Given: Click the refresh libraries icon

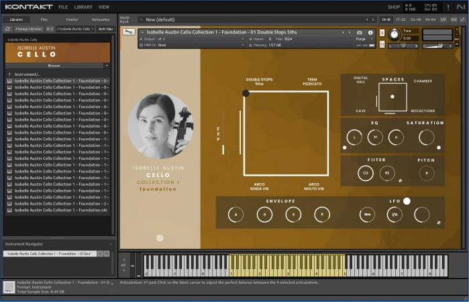Looking at the screenshot, I should click(x=8, y=29).
